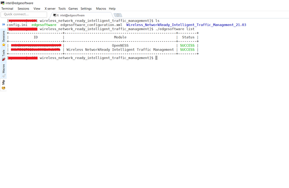This screenshot has height=188, width=289.
Task: Open the Settings menu
Action: [x=86, y=9]
